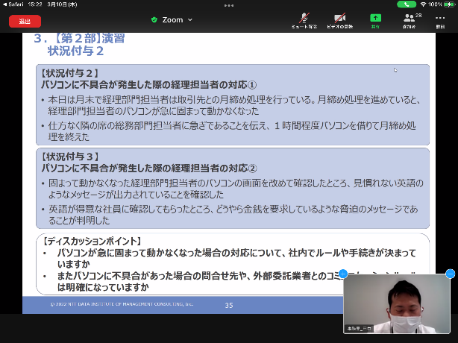Unmute the microphone
Screen dimensions: 458x343
coord(304,21)
